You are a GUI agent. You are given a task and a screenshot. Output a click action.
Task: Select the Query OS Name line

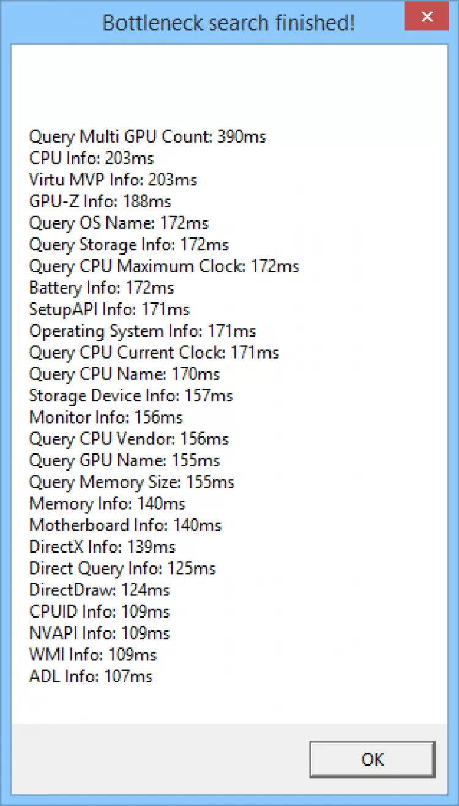tap(119, 223)
